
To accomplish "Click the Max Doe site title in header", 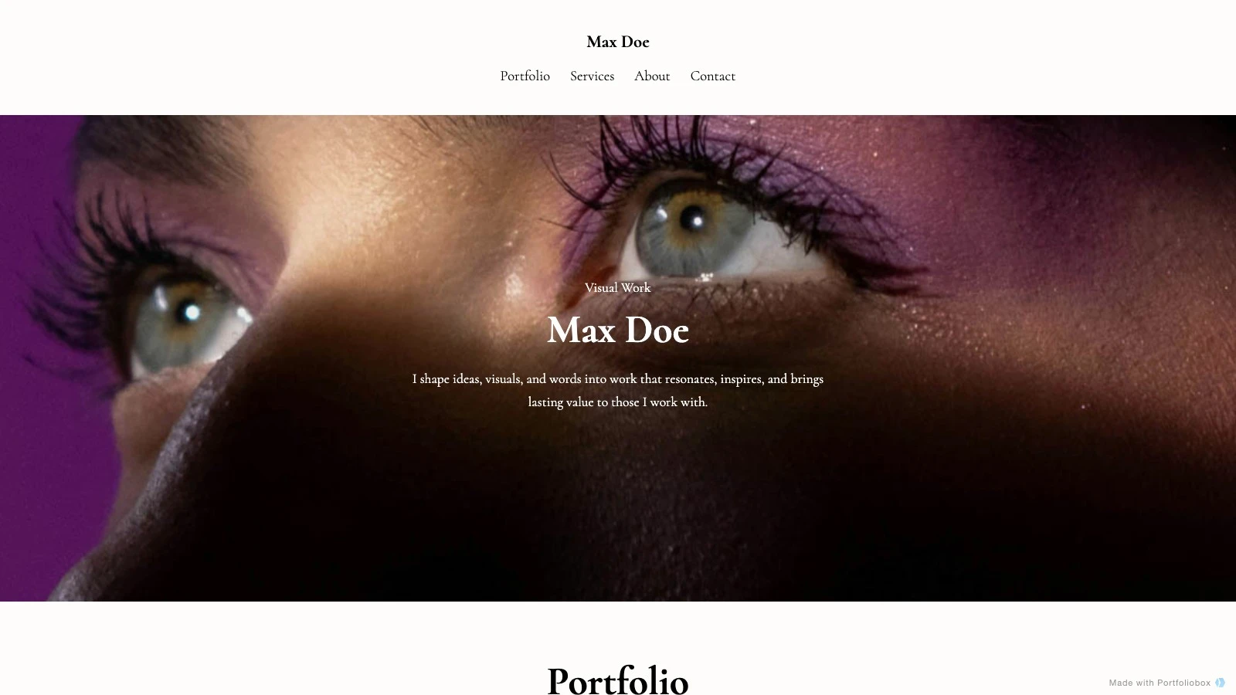I will tap(618, 42).
